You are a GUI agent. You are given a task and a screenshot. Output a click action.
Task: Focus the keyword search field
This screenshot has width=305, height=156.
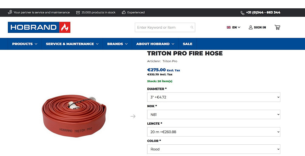[163, 27]
